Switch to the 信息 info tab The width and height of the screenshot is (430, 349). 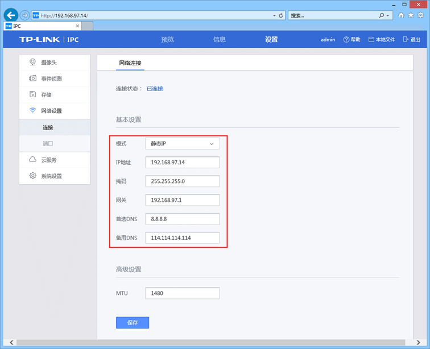(219, 40)
